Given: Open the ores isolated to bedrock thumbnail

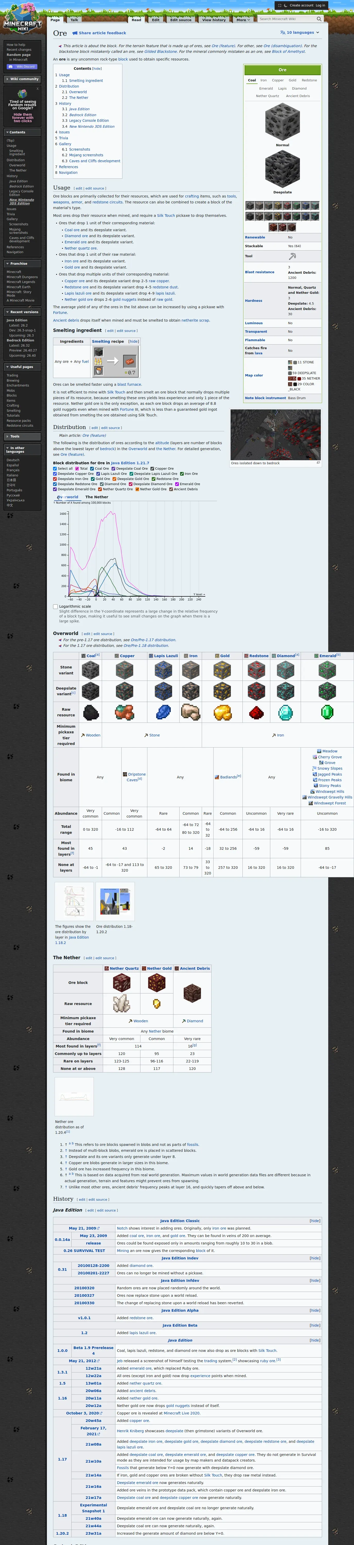Looking at the screenshot, I should [275, 435].
